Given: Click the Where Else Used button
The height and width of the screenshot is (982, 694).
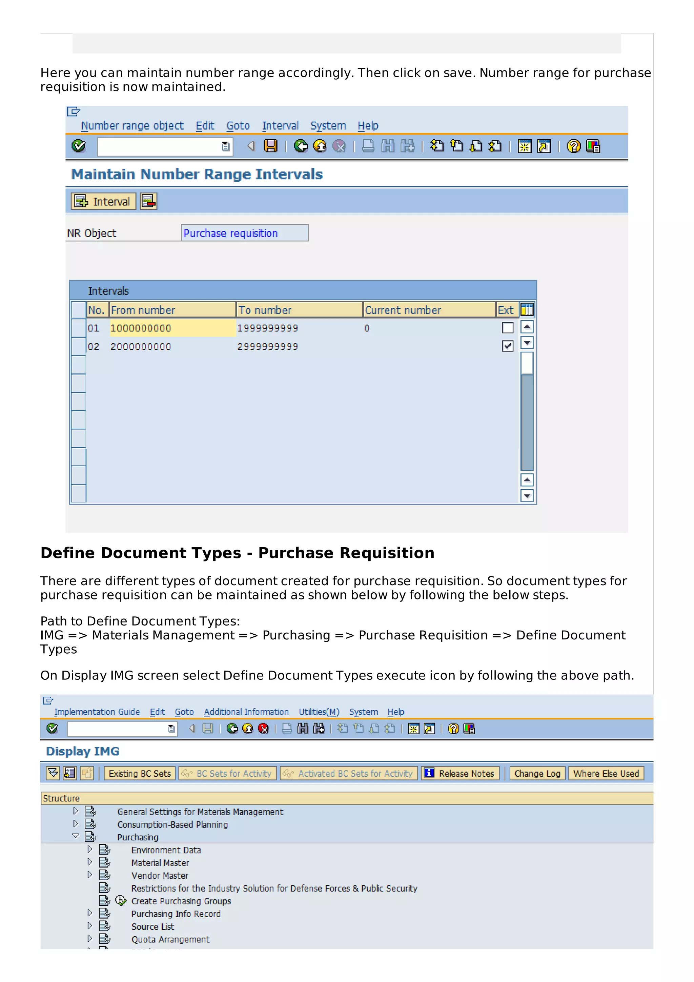Looking at the screenshot, I should [606, 773].
